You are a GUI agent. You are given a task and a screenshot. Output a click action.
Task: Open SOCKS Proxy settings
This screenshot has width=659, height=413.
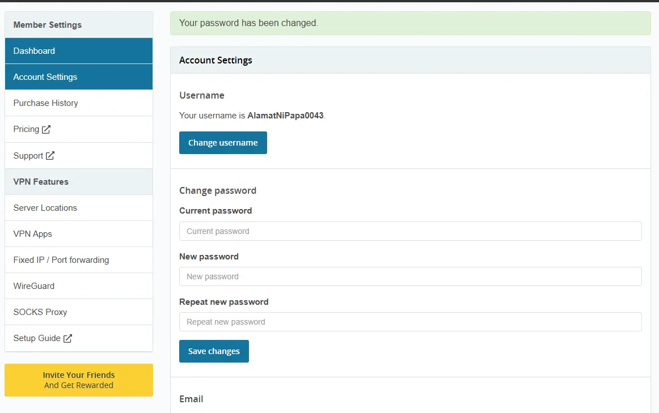pyautogui.click(x=79, y=312)
